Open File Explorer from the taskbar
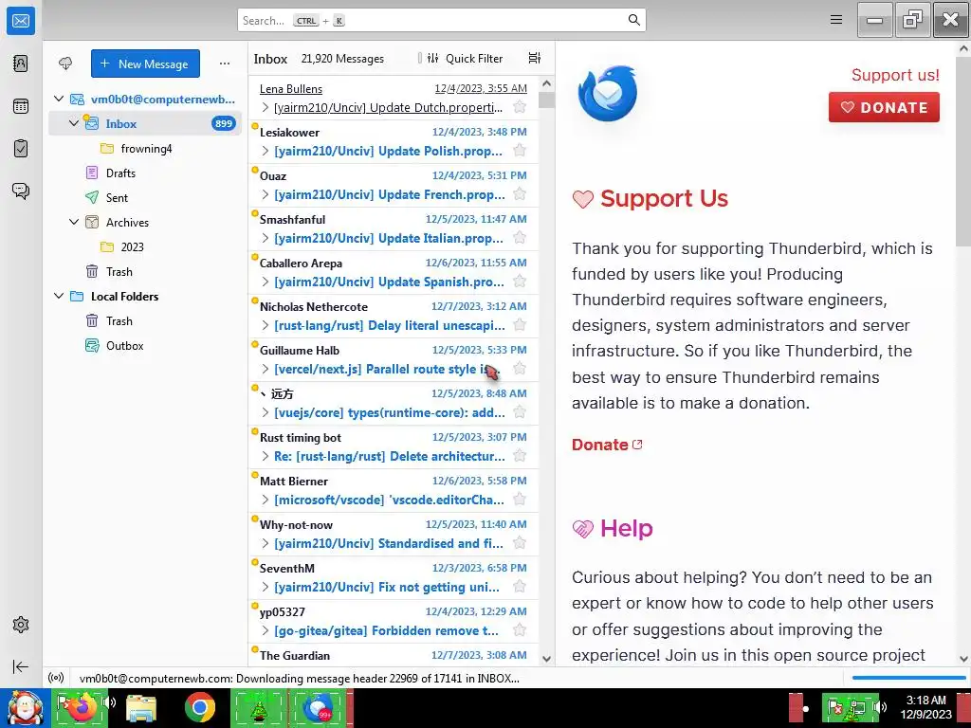971x728 pixels. point(141,707)
